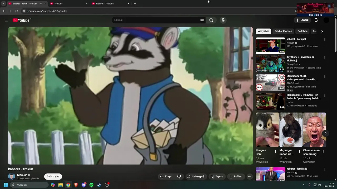Image resolution: width=337 pixels, height=189 pixels.
Task: Show hidden system tray icons
Action: [x=304, y=185]
